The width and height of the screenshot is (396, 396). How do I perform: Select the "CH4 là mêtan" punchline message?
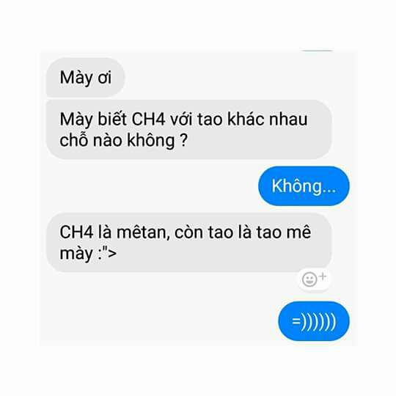point(189,242)
